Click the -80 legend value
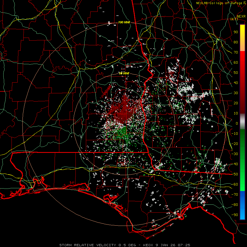247x247 pixels. 235,205
